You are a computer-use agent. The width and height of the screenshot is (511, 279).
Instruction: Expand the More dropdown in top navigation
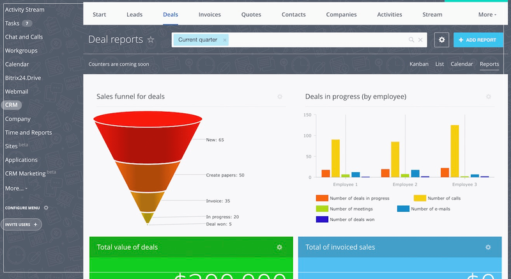coord(486,14)
